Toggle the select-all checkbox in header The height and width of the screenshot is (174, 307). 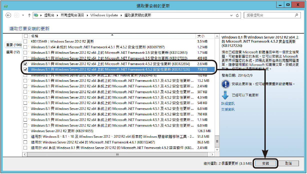pos(26,36)
